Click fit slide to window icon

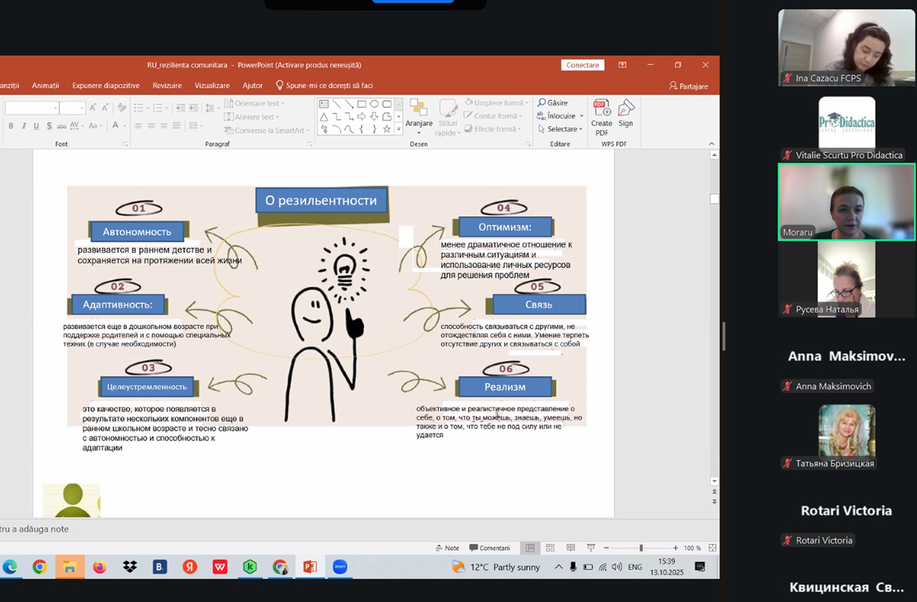[712, 548]
